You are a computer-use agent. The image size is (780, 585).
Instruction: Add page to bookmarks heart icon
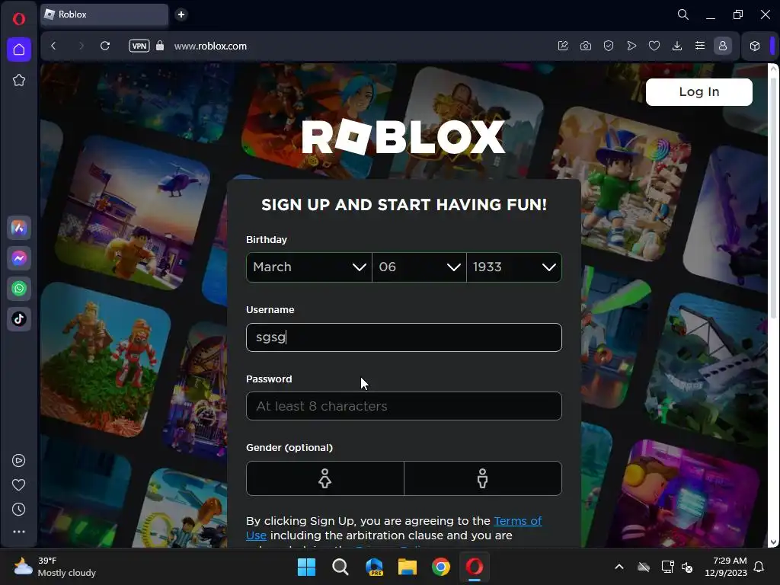(654, 46)
